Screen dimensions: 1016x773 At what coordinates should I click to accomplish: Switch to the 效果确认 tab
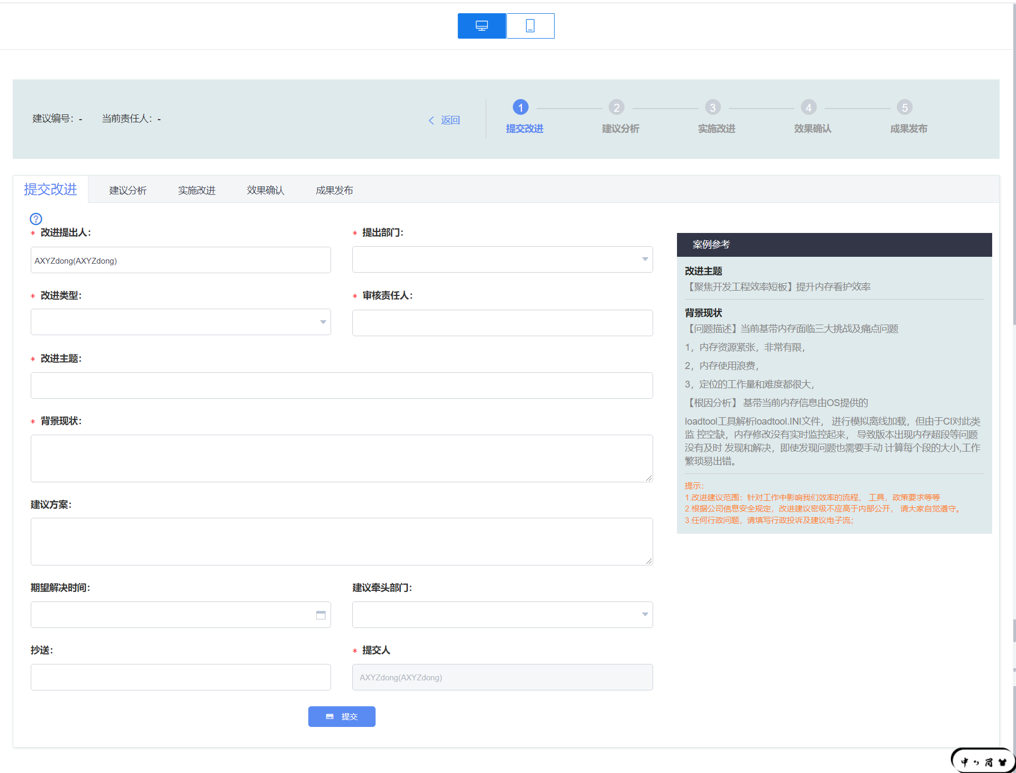coord(265,190)
